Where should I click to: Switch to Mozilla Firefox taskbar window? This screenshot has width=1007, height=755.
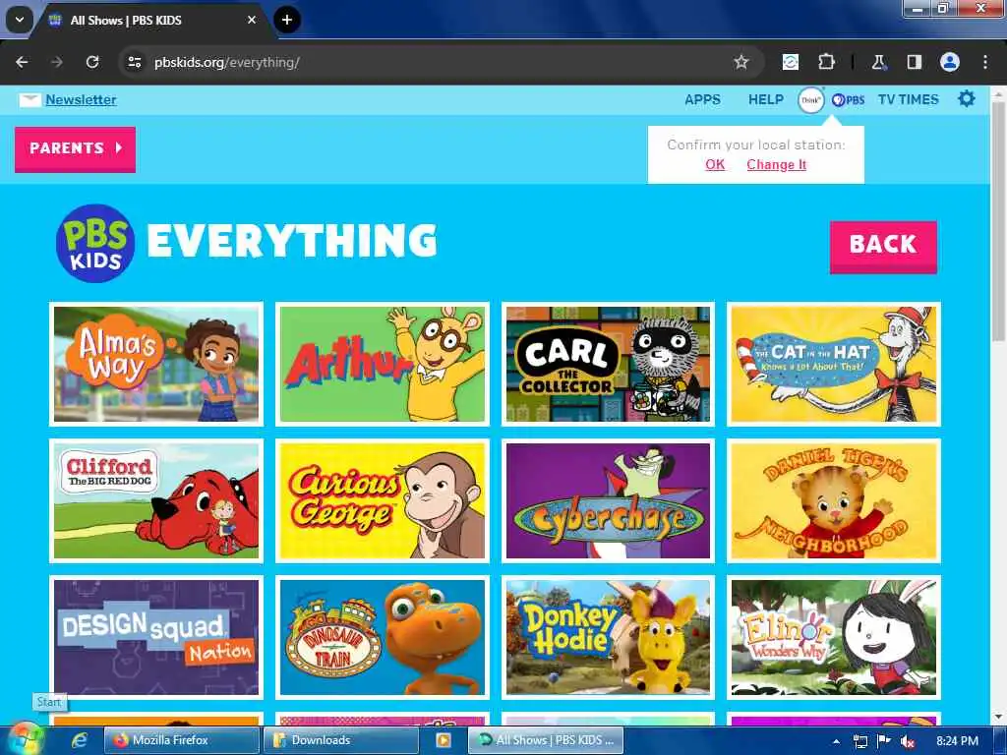tap(182, 740)
